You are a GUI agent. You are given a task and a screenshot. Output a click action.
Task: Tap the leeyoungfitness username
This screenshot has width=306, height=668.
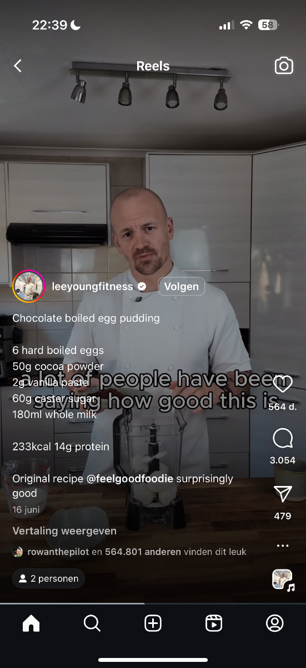click(x=92, y=287)
